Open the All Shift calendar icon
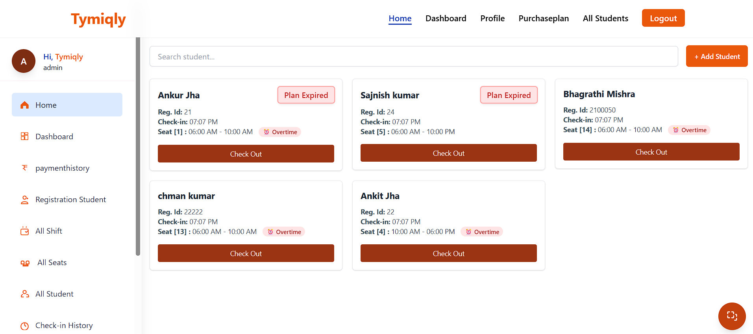Image resolution: width=753 pixels, height=334 pixels. [24, 231]
